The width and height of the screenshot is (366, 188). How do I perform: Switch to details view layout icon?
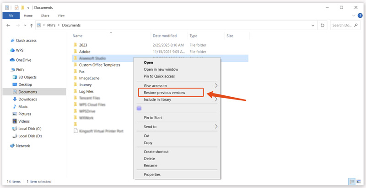(x=351, y=182)
